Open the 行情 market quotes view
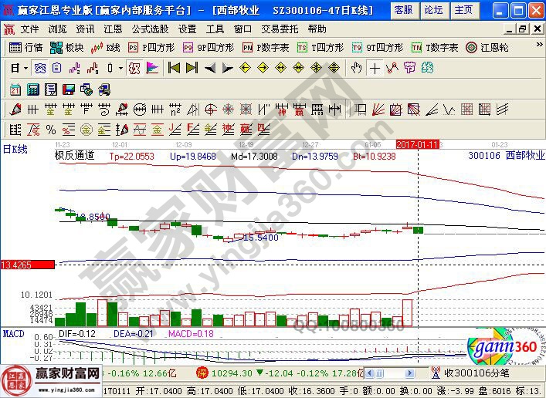This screenshot has width=546, height=398. (x=26, y=47)
